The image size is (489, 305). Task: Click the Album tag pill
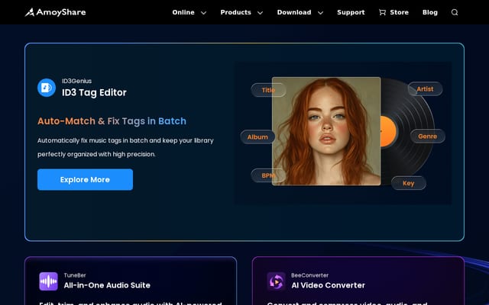(x=257, y=137)
